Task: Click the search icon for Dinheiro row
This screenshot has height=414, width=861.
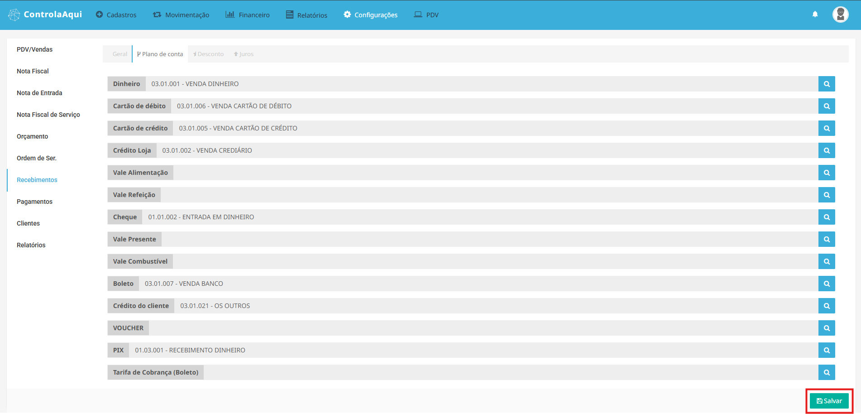Action: 826,84
